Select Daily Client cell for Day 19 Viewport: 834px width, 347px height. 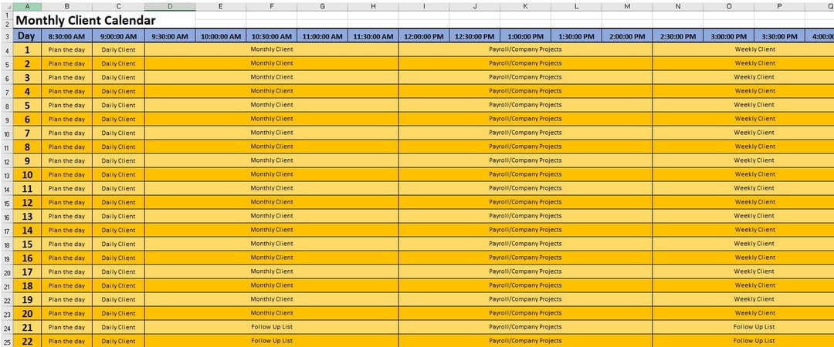click(x=118, y=300)
